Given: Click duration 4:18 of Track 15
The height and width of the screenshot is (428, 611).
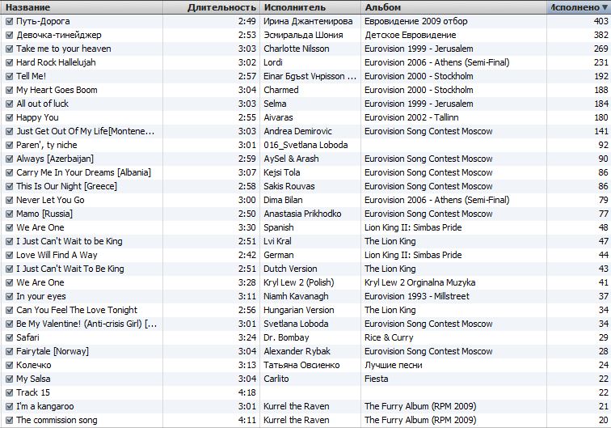Looking at the screenshot, I should 247,393.
